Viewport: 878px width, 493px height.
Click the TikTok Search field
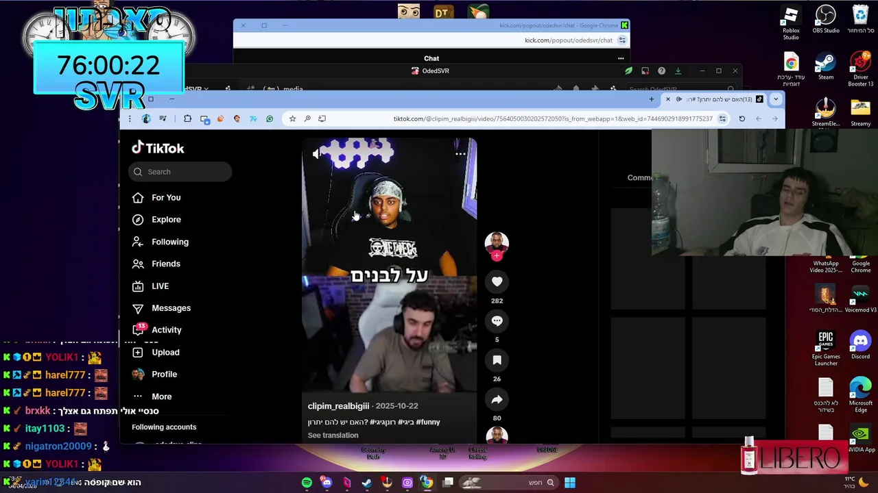coord(180,172)
